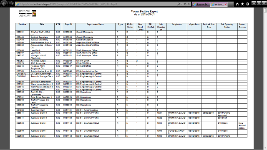Click the REC52 position cell
The height and width of the screenshot is (150, 267).
[x=22, y=61]
